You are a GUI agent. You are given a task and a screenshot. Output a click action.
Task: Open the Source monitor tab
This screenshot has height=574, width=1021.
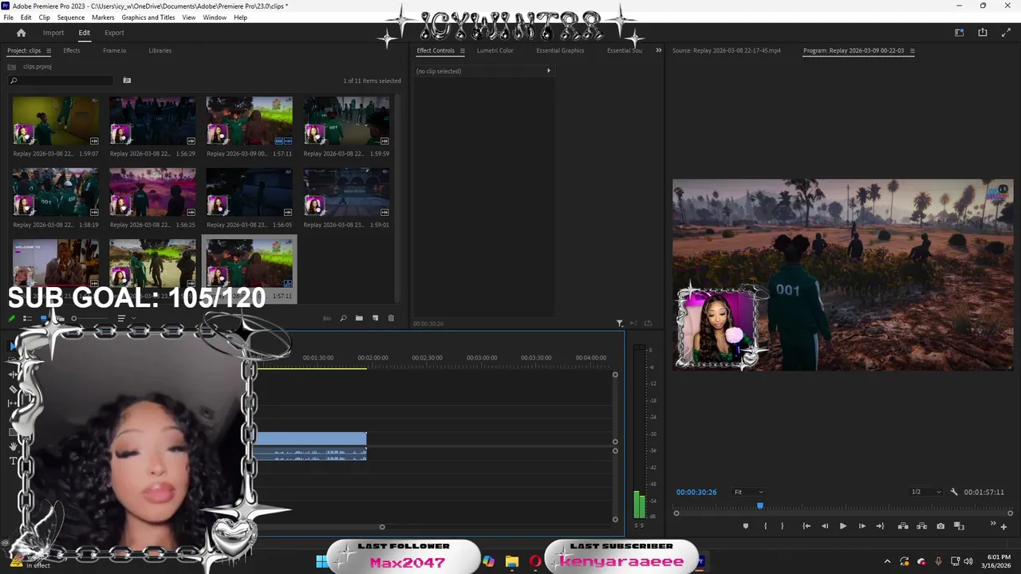coord(727,50)
